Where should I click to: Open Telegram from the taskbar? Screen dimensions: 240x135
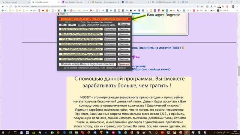click(107, 132)
